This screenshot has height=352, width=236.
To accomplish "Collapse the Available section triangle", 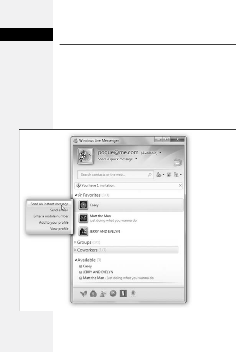I will tap(76, 260).
